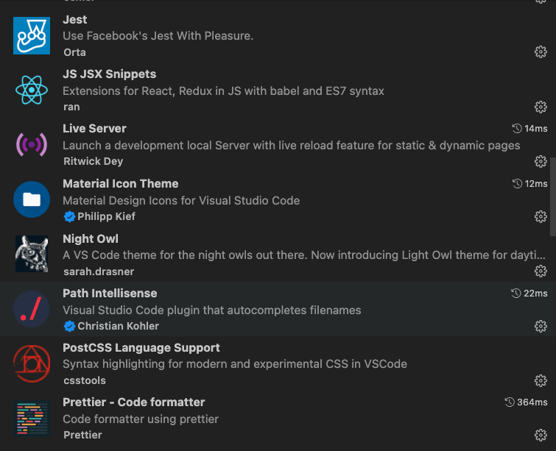Open the gear for Path Intellisense
This screenshot has width=556, height=451.
(x=541, y=326)
